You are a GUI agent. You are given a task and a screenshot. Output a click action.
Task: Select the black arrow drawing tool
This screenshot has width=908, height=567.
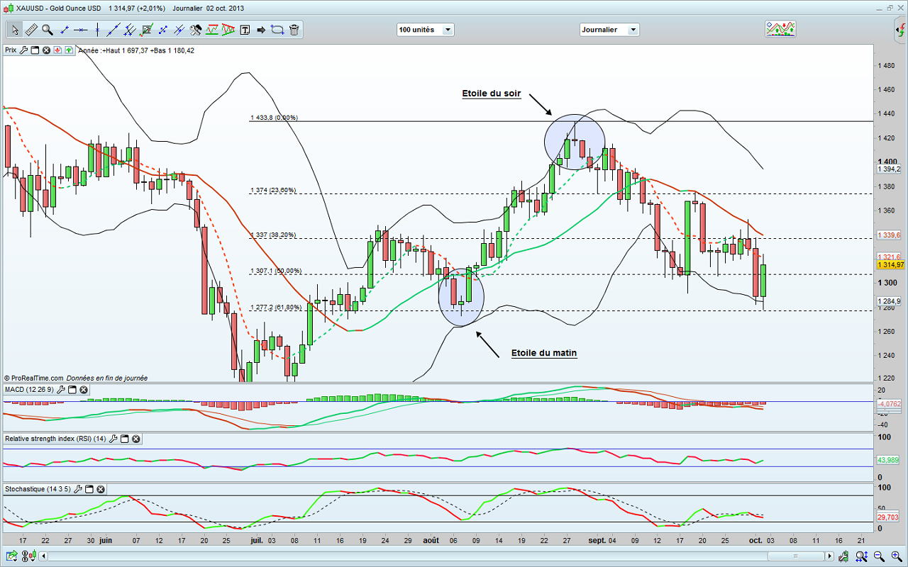coord(261,30)
